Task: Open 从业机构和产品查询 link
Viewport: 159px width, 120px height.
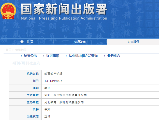Action: point(83,56)
